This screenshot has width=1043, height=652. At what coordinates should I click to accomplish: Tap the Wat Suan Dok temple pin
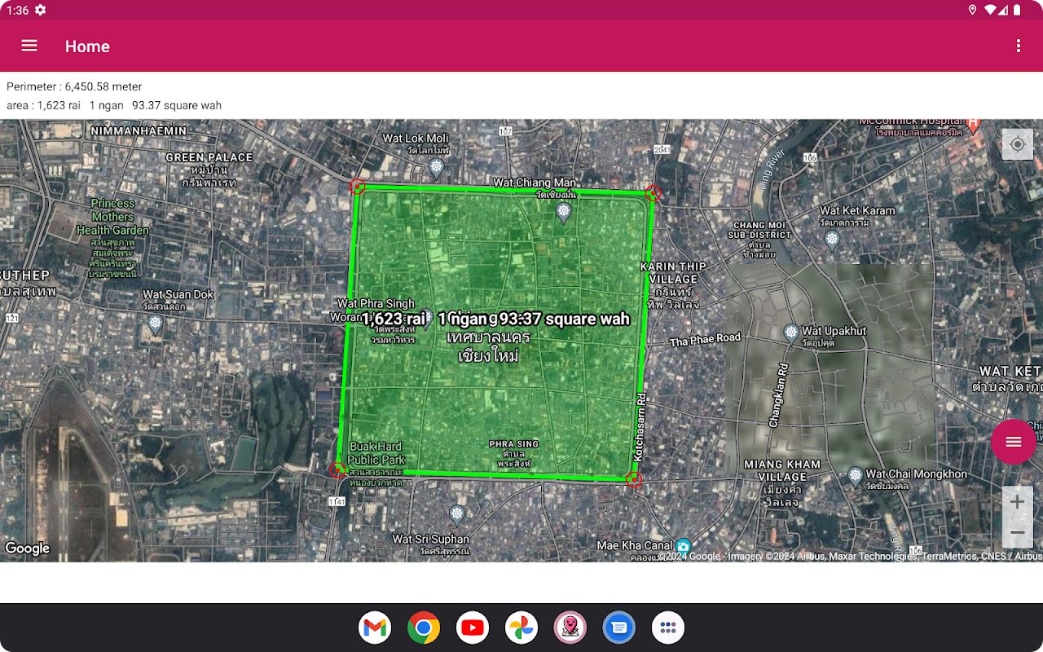click(x=156, y=324)
